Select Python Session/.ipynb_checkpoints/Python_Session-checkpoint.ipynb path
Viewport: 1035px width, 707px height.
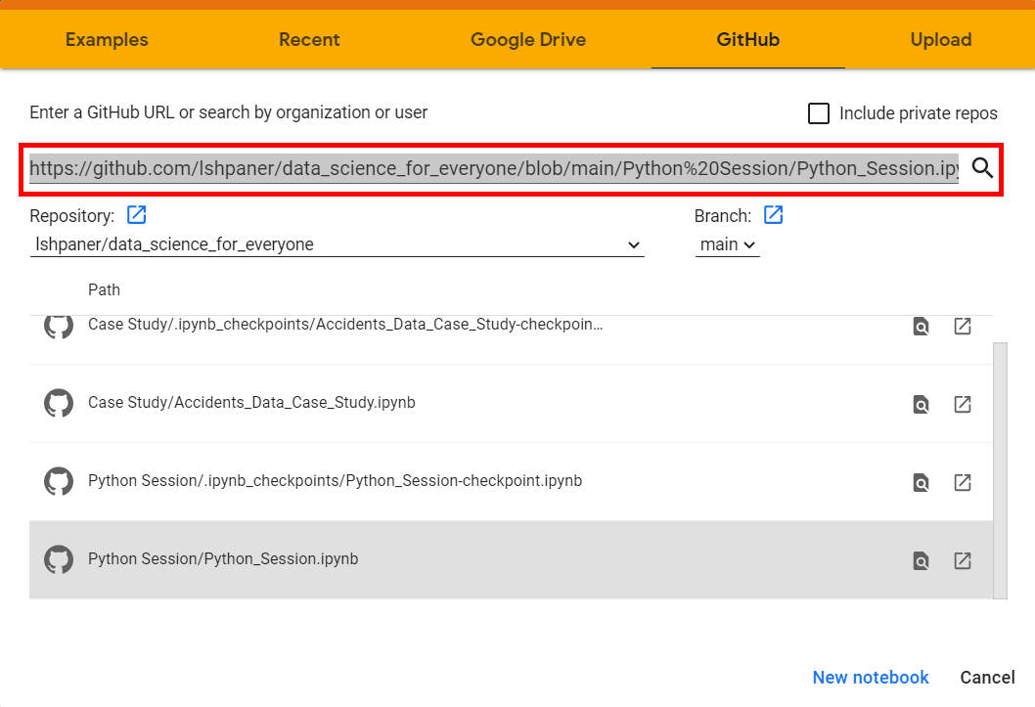click(x=335, y=481)
